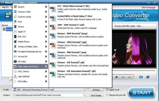Enable Merge into one file checkbox
The height and width of the screenshot is (101, 159).
click(107, 95)
